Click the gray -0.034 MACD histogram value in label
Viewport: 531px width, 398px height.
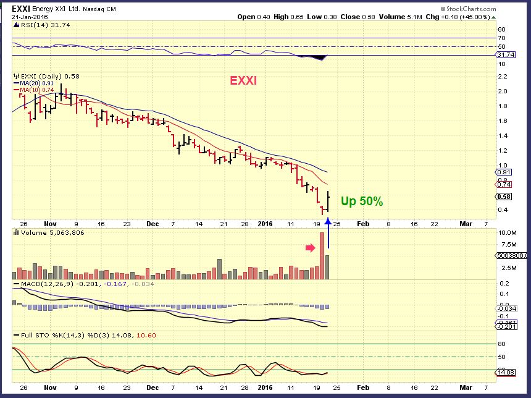(143, 284)
